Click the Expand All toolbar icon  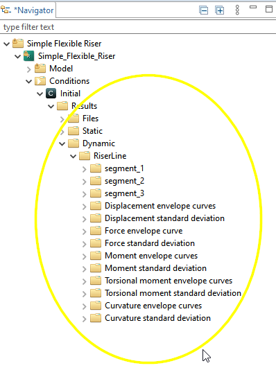(220, 10)
